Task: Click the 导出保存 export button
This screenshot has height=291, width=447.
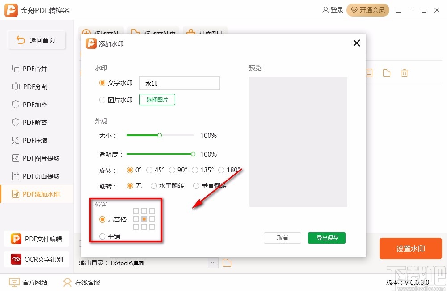Action: 327,238
